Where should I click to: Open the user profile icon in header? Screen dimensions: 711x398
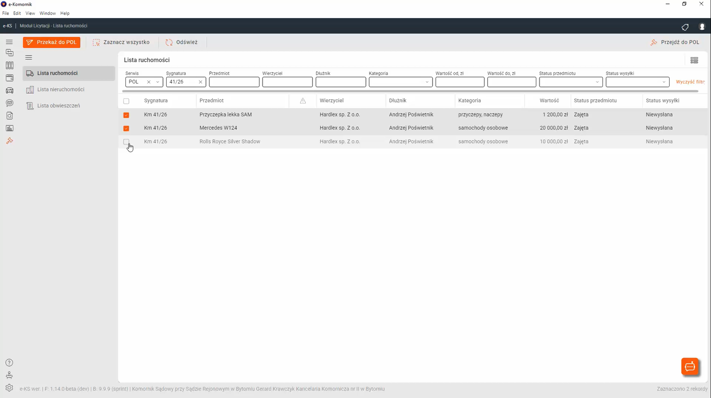[x=702, y=27]
